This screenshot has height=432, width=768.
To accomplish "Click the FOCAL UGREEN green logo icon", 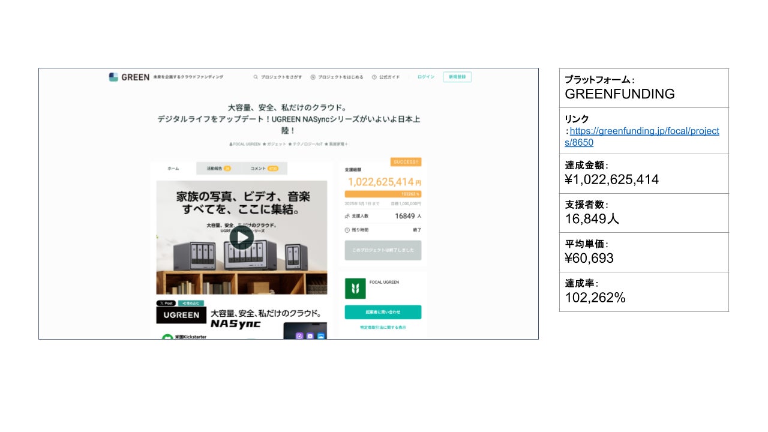I will [355, 289].
